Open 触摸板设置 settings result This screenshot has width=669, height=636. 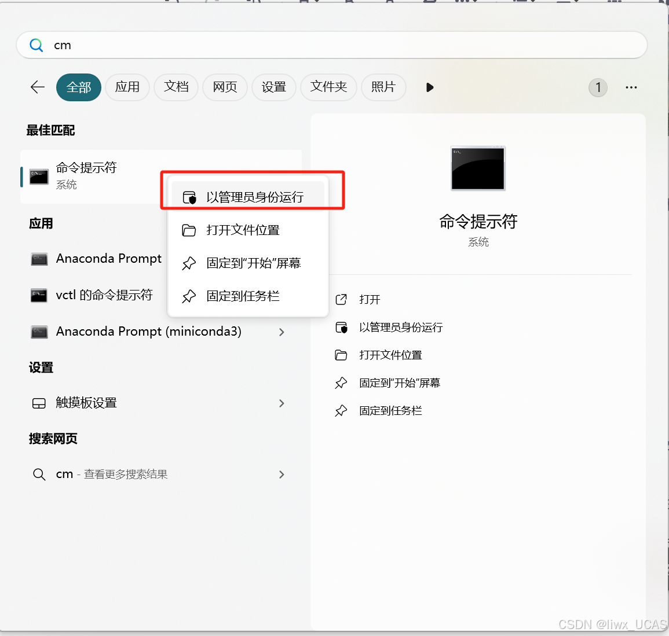tap(161, 403)
